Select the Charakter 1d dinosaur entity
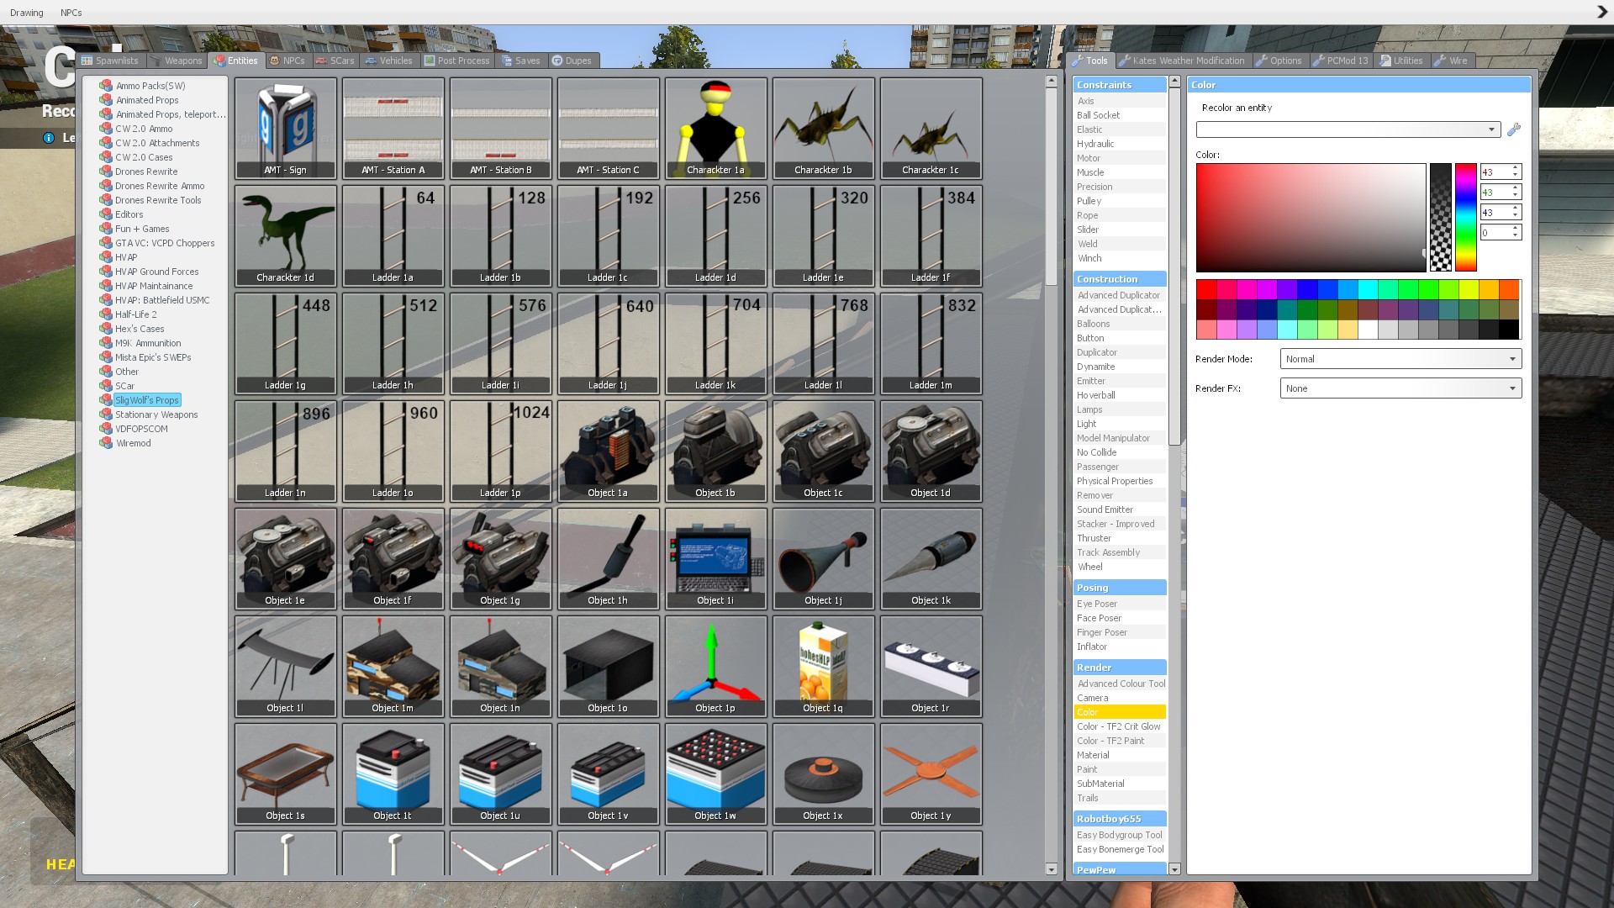The image size is (1614, 908). [285, 235]
